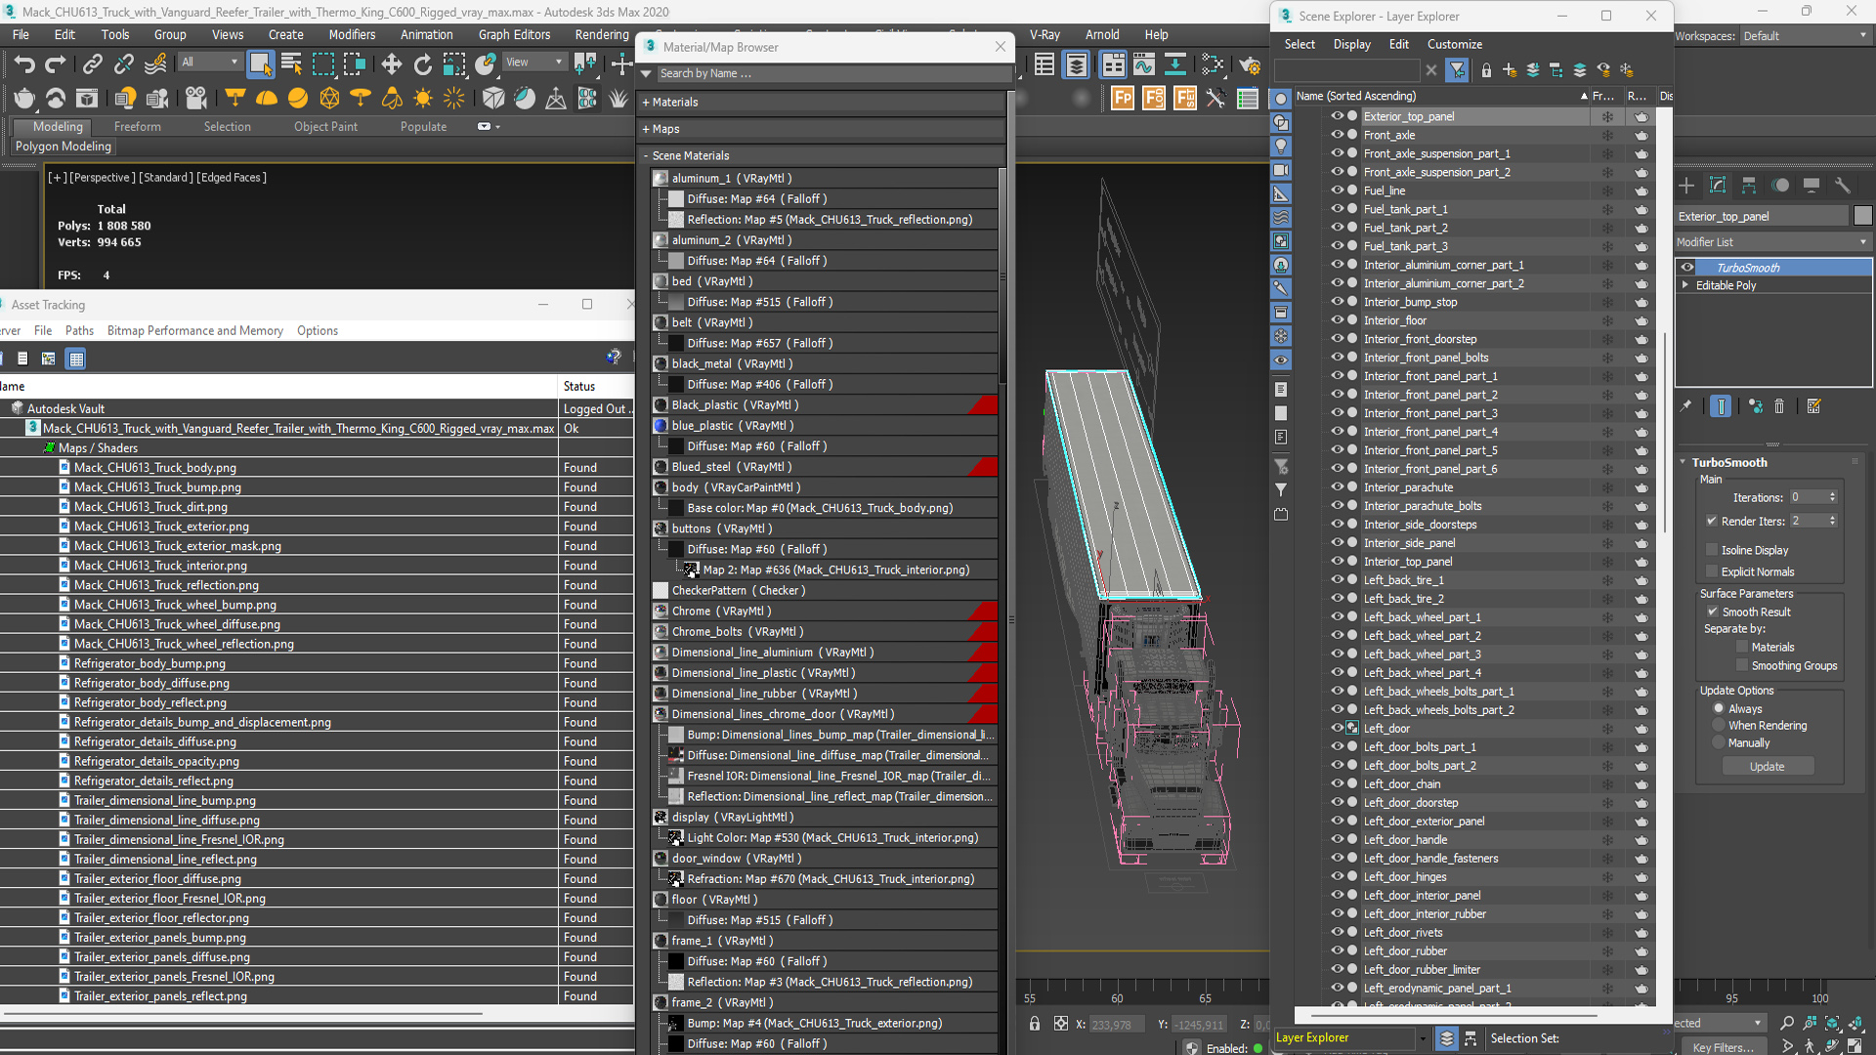Enable Explicit Normals checkbox
Image resolution: width=1876 pixels, height=1055 pixels.
pyautogui.click(x=1712, y=571)
